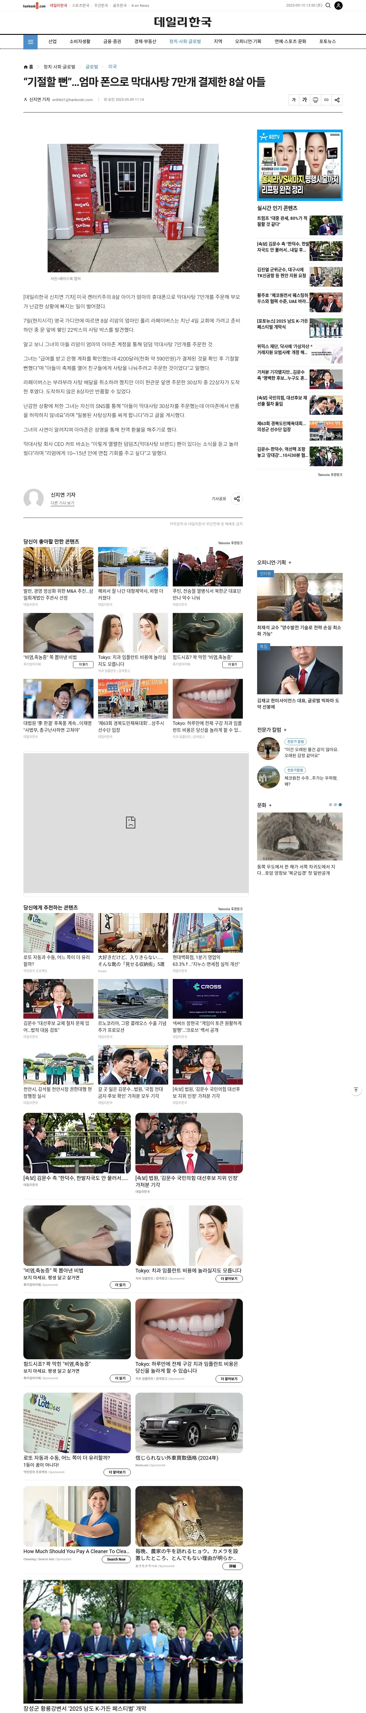Open the 산업 menu
366x1713 pixels.
pos(52,41)
